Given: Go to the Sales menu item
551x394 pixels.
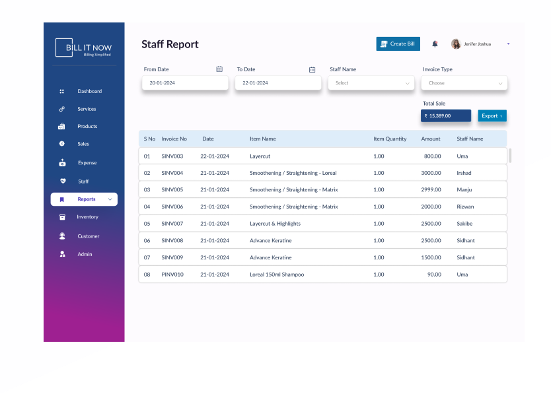Looking at the screenshot, I should click(x=83, y=144).
